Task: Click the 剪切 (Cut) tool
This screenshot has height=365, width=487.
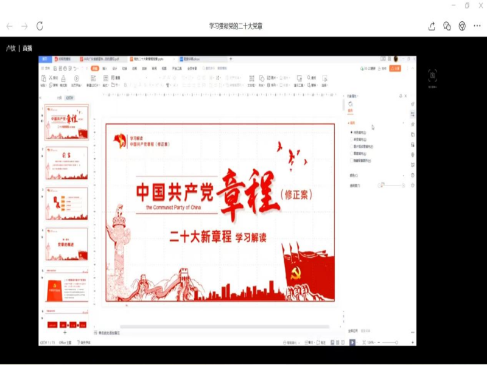Action: pyautogui.click(x=54, y=78)
